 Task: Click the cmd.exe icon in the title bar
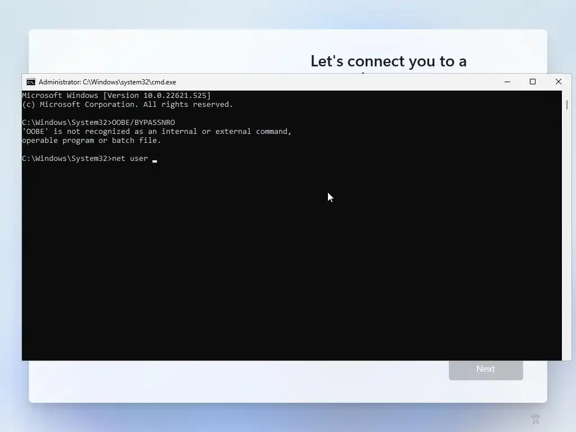31,82
